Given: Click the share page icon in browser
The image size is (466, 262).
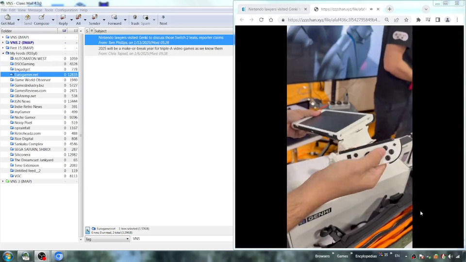Looking at the screenshot, I should [397, 20].
